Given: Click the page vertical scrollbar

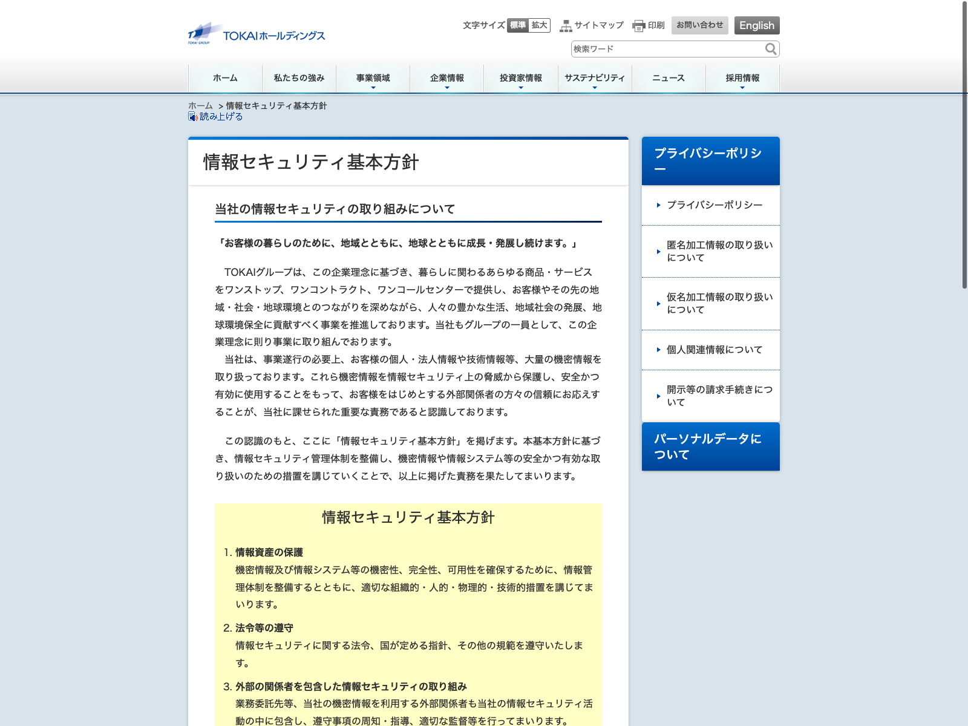Looking at the screenshot, I should click(964, 145).
